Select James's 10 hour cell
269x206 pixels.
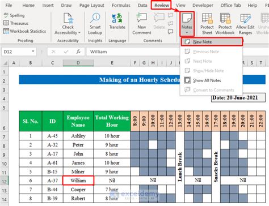click(x=112, y=162)
